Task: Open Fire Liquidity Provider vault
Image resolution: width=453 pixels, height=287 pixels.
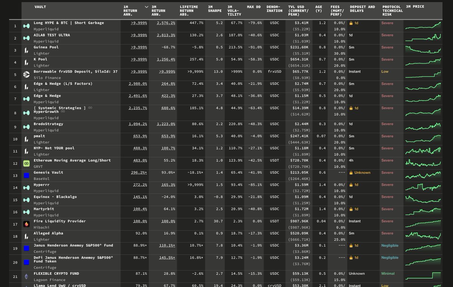Action: point(60,221)
